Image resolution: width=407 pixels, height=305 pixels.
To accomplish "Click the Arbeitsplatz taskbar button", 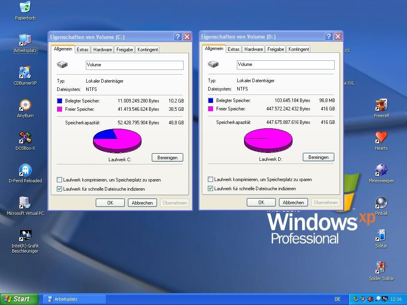I will pos(74,299).
